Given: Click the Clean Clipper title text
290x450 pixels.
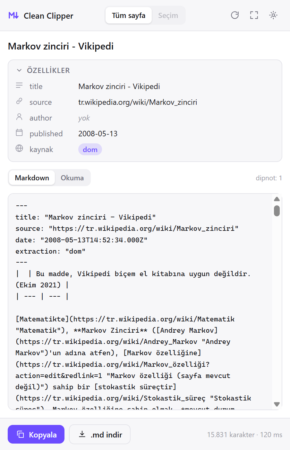Looking at the screenshot, I should pos(48,16).
